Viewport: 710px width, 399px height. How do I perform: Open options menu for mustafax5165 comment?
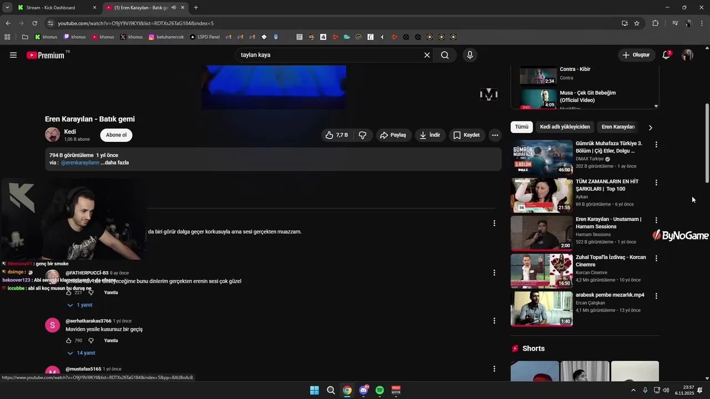click(x=494, y=369)
